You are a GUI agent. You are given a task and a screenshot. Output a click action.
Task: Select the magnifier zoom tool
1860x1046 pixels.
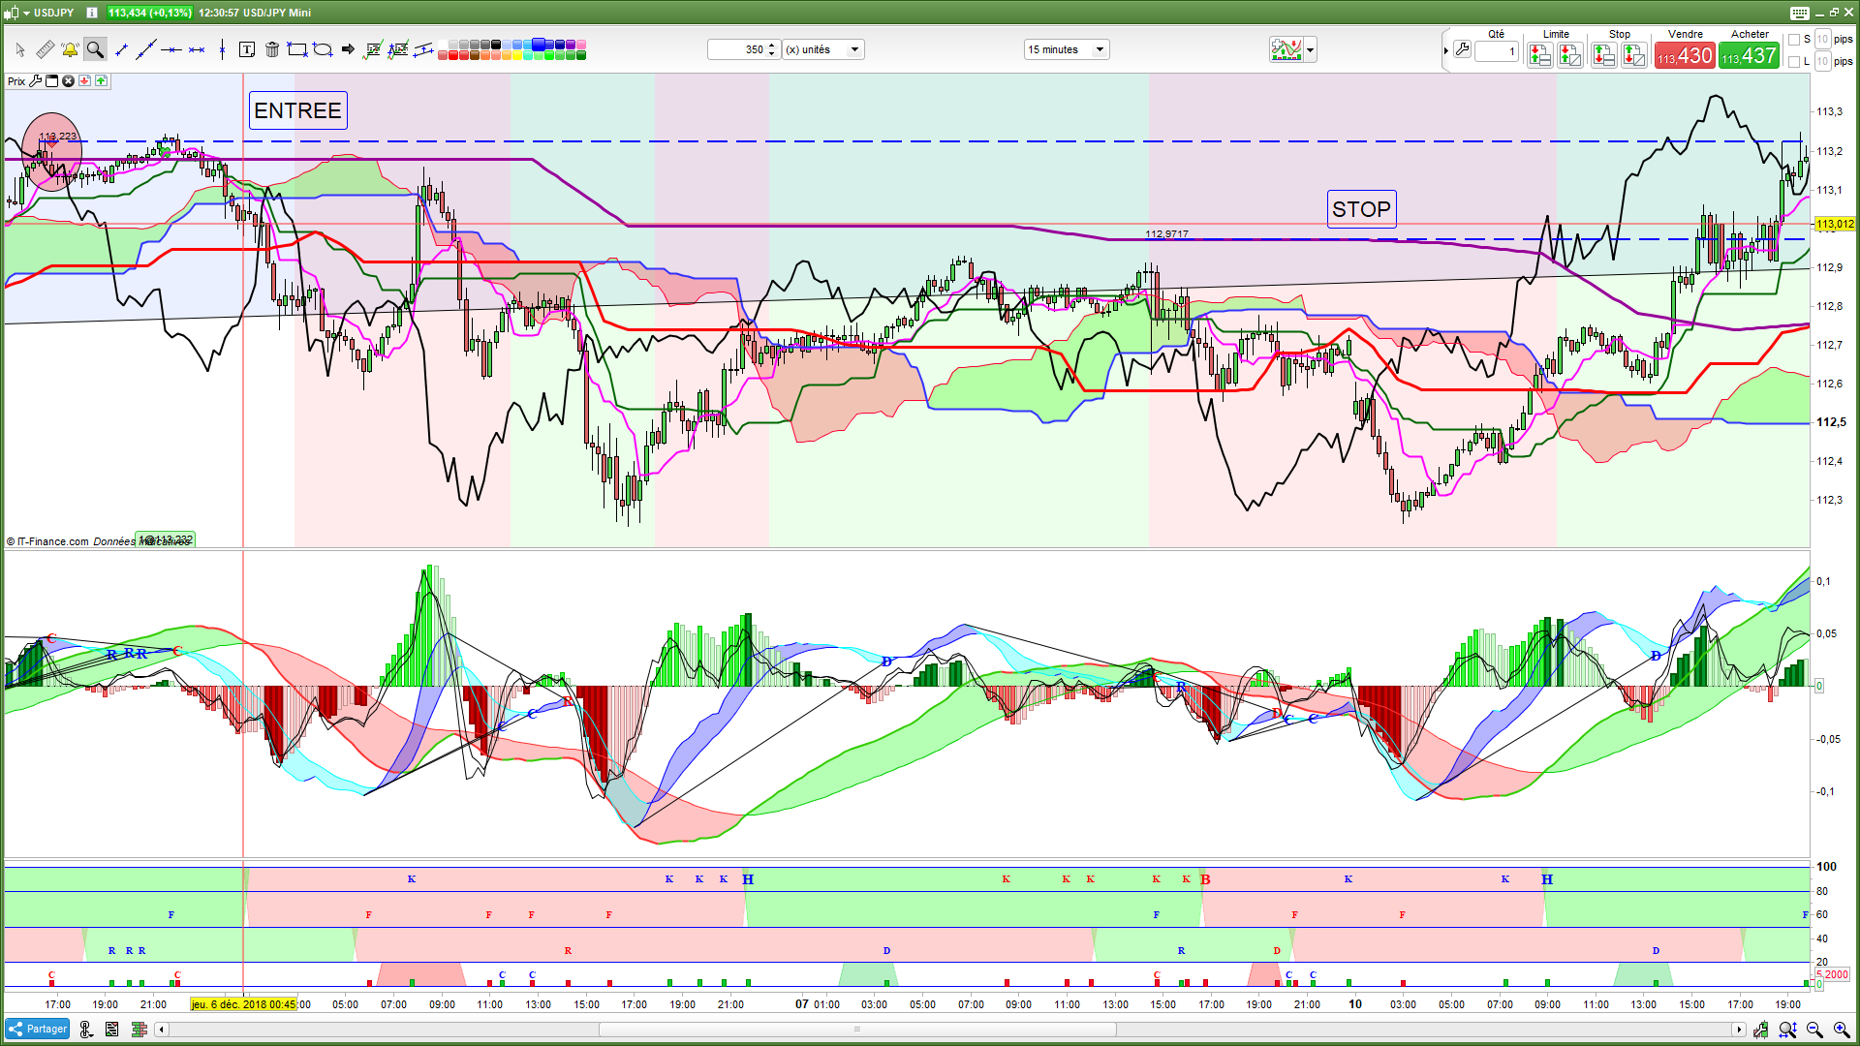click(95, 49)
